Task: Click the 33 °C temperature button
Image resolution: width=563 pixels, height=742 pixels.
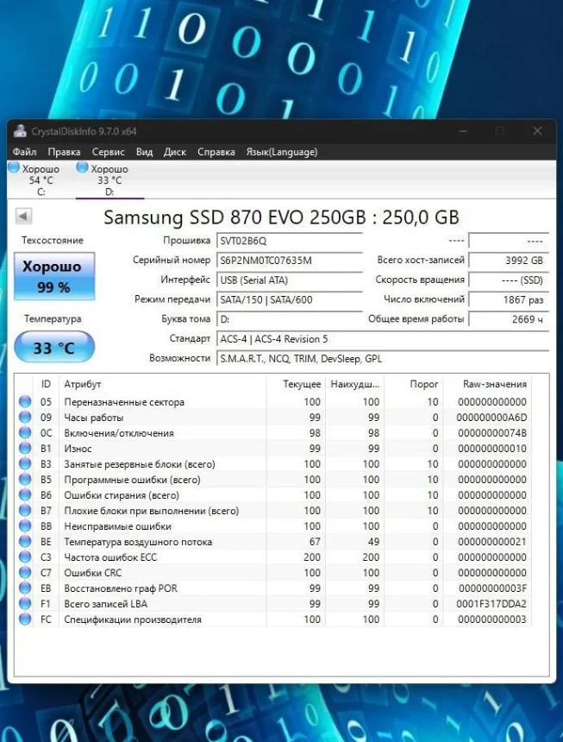Action: [x=54, y=348]
